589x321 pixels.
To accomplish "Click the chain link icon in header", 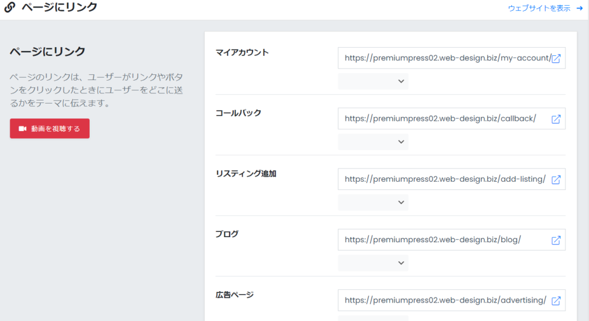I will [x=10, y=7].
